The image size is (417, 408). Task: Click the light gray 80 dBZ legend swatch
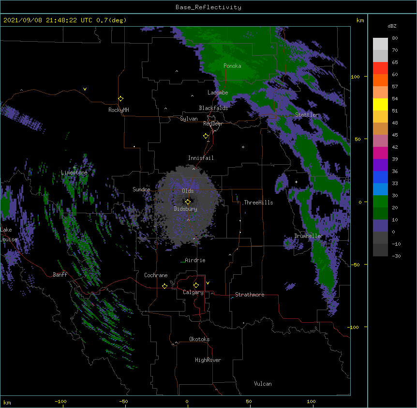coord(380,44)
